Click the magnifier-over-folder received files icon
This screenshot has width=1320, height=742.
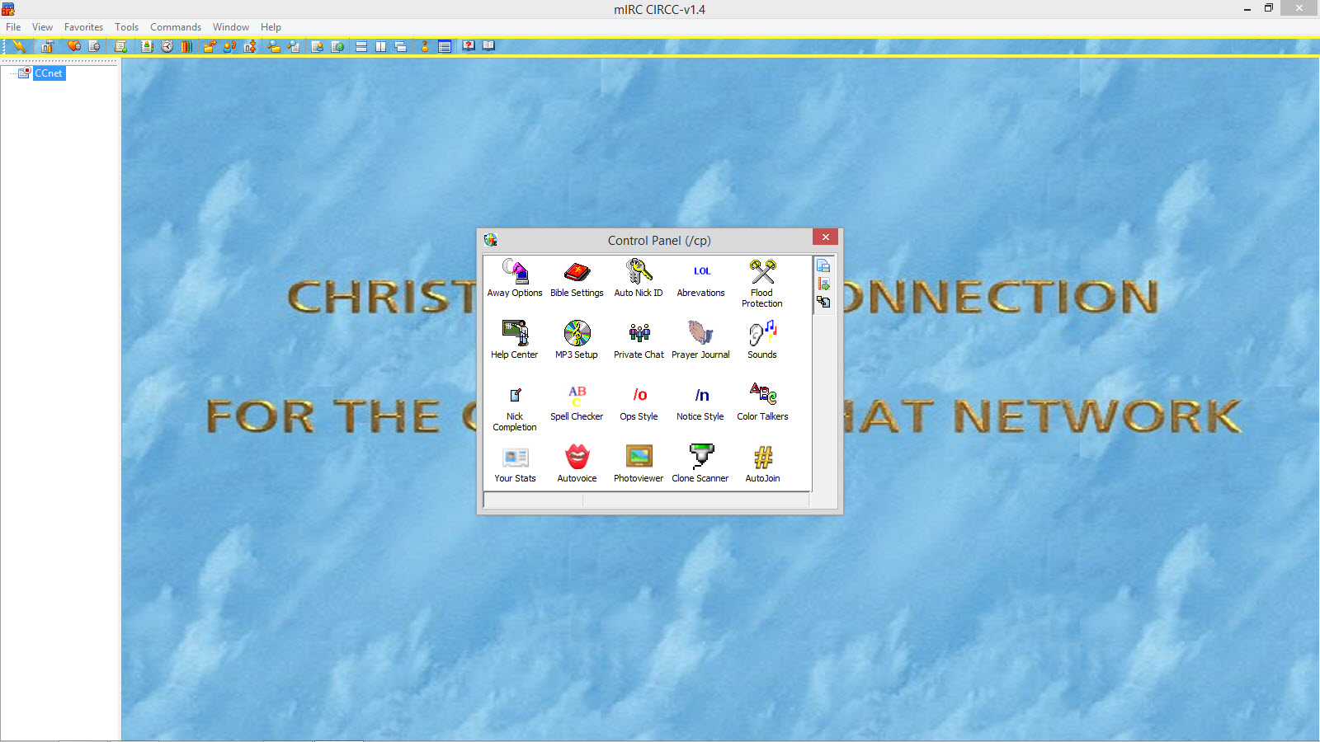click(x=273, y=46)
